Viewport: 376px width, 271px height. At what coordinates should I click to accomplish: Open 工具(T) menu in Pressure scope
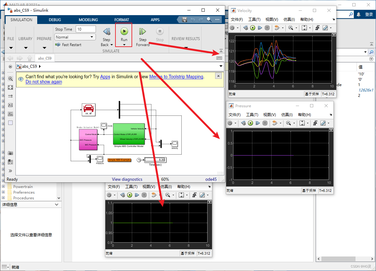tap(252, 115)
